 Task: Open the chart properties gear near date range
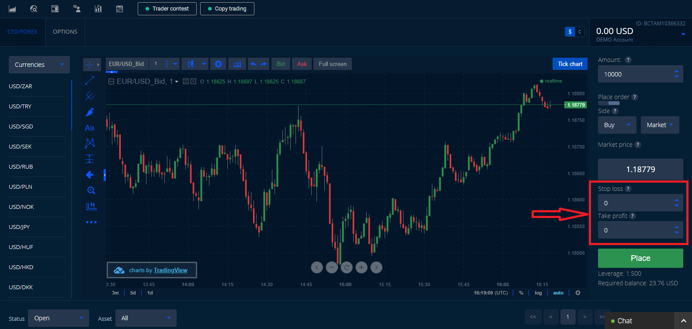(x=578, y=293)
